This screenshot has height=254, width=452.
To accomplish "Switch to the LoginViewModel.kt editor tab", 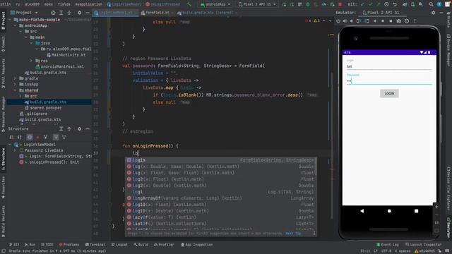I will point(115,13).
